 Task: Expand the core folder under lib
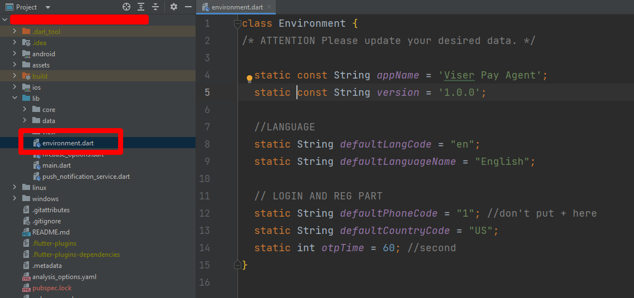[25, 110]
